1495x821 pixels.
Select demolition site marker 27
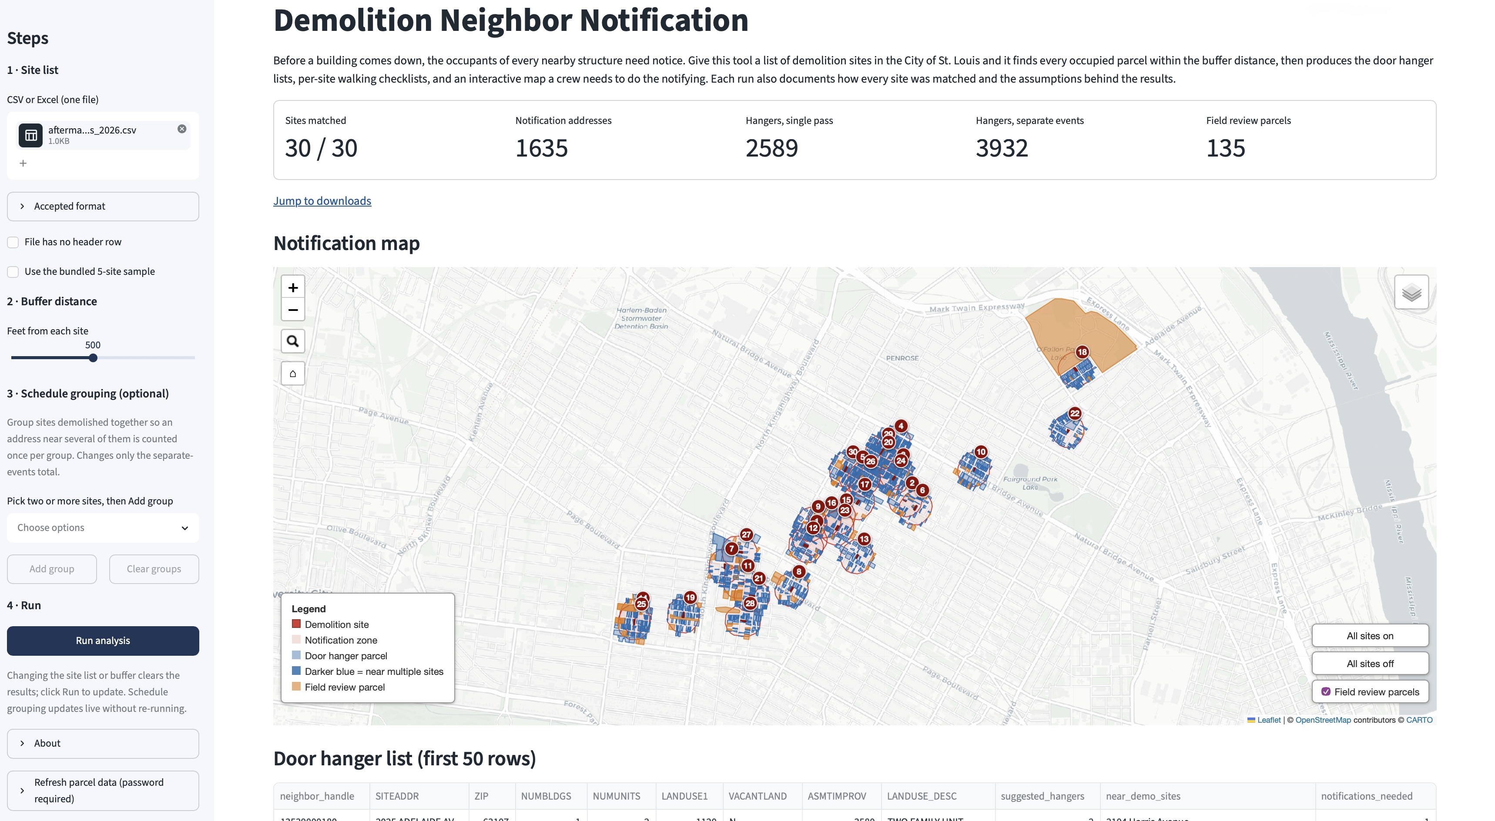pyautogui.click(x=746, y=534)
